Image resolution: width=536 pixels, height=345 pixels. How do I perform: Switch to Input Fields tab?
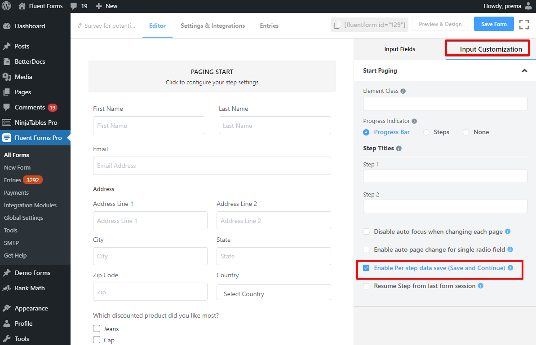pyautogui.click(x=399, y=49)
